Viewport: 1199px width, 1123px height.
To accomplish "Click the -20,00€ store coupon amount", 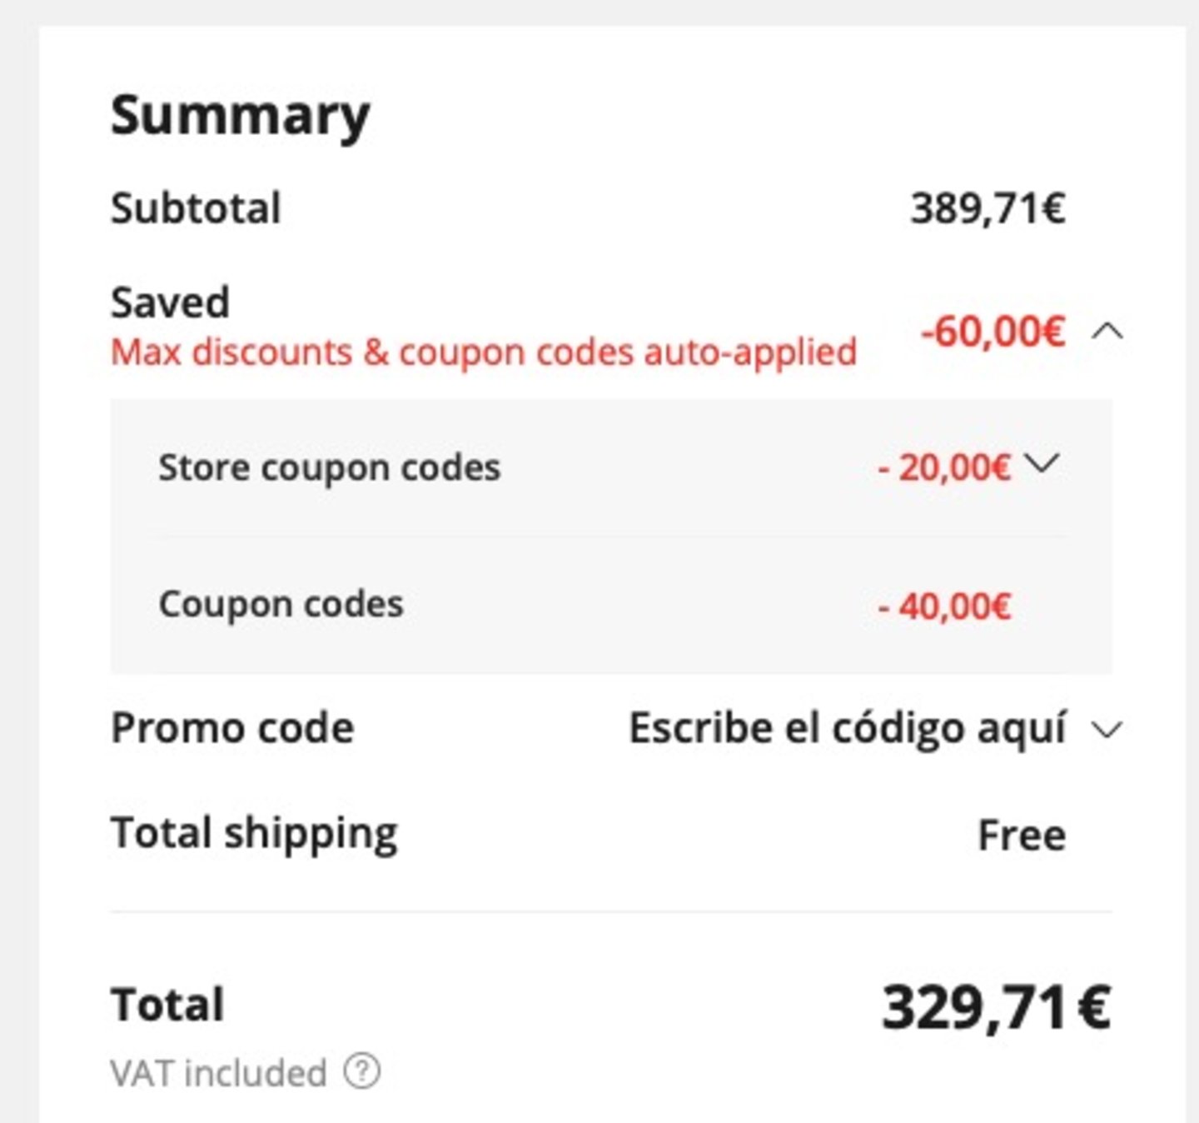I will pyautogui.click(x=944, y=467).
